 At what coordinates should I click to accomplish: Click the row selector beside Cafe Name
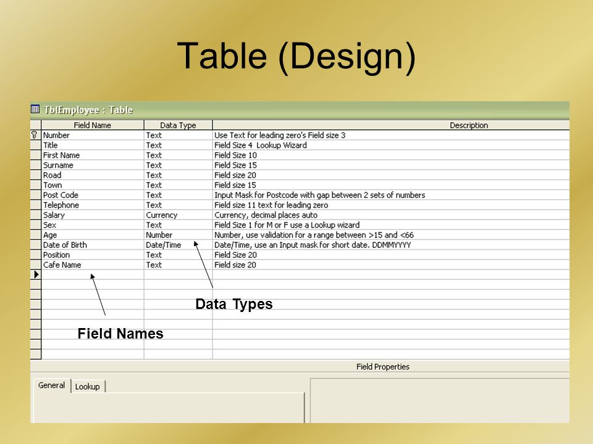coord(36,265)
